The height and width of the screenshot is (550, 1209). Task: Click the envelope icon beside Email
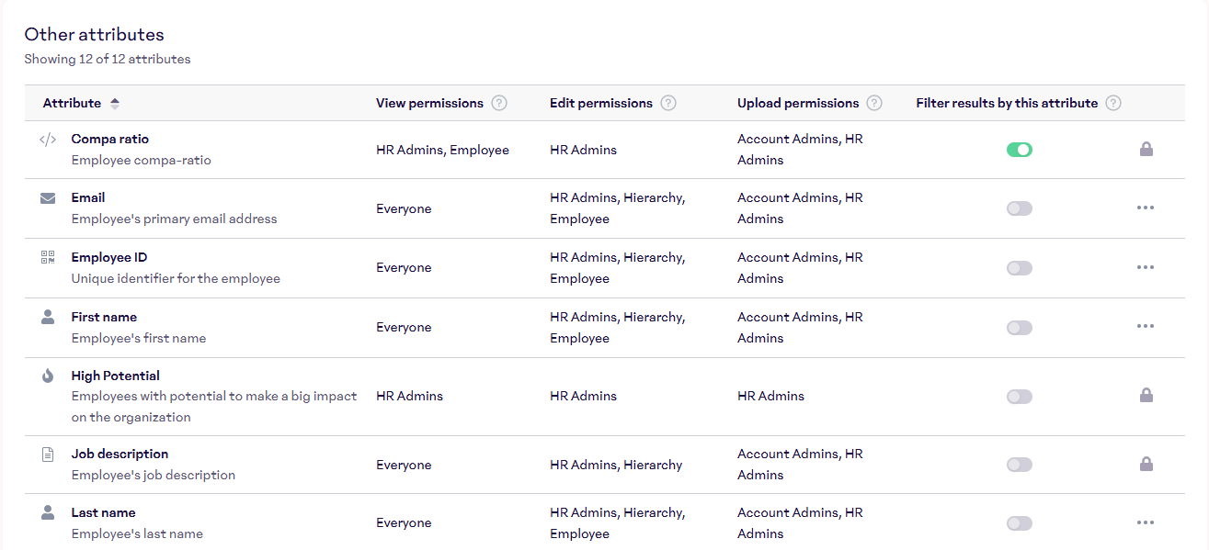48,198
